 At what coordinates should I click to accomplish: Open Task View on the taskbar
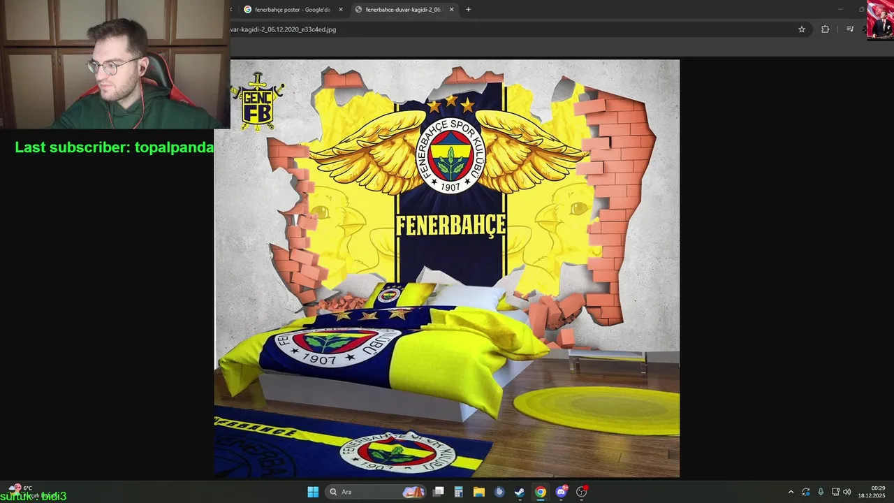439,492
